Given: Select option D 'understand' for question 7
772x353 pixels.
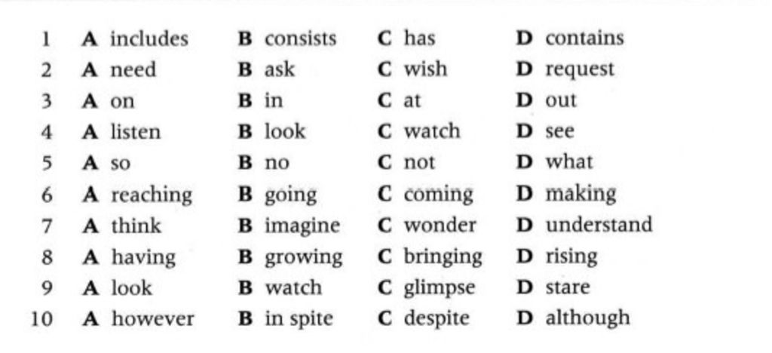Looking at the screenshot, I should click(x=599, y=225).
